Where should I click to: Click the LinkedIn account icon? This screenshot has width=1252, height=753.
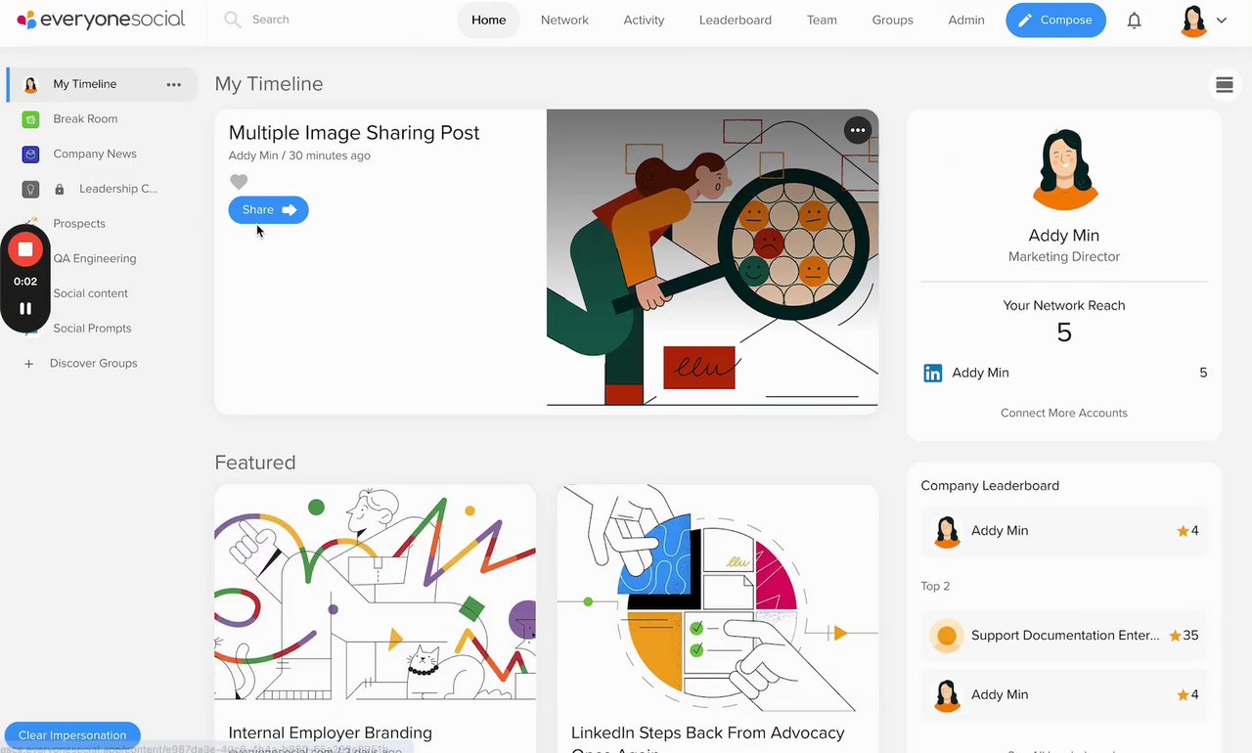click(933, 373)
